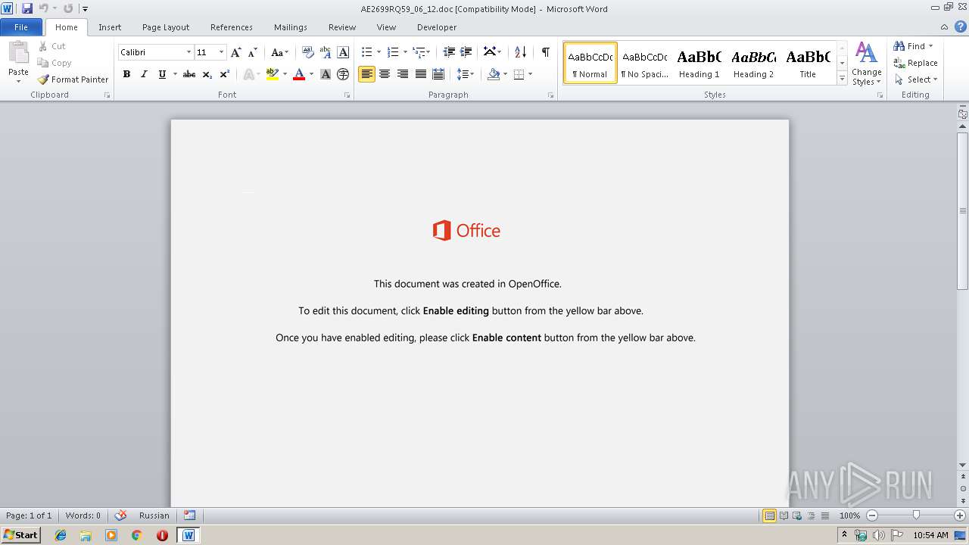Switch to the Developer tab

[x=437, y=27]
